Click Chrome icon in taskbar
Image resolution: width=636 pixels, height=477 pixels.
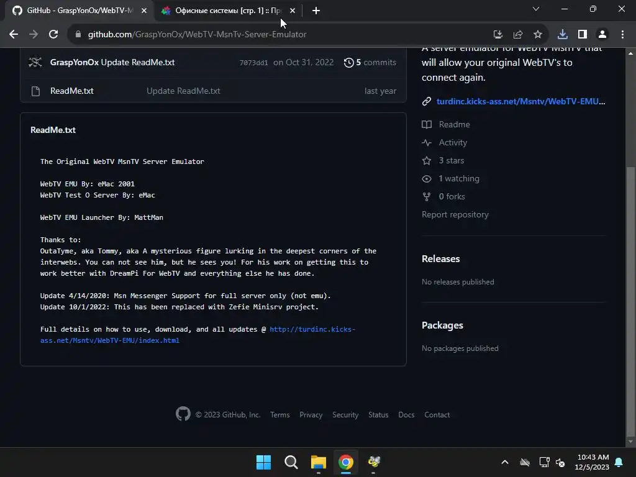346,462
